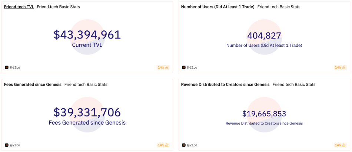Screen dimensions: 352x152
Task: Click the 14h warning badge in the Fees Generated panel
Action: (163, 145)
